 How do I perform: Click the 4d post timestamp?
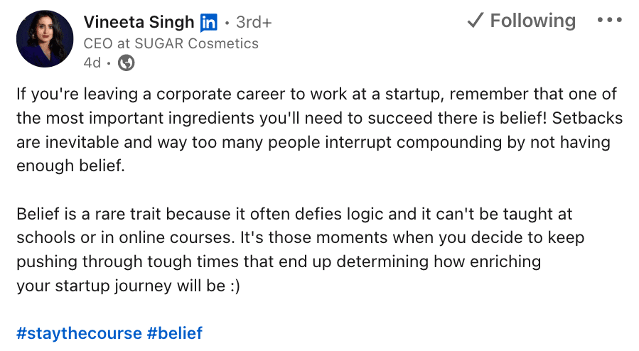[x=92, y=63]
